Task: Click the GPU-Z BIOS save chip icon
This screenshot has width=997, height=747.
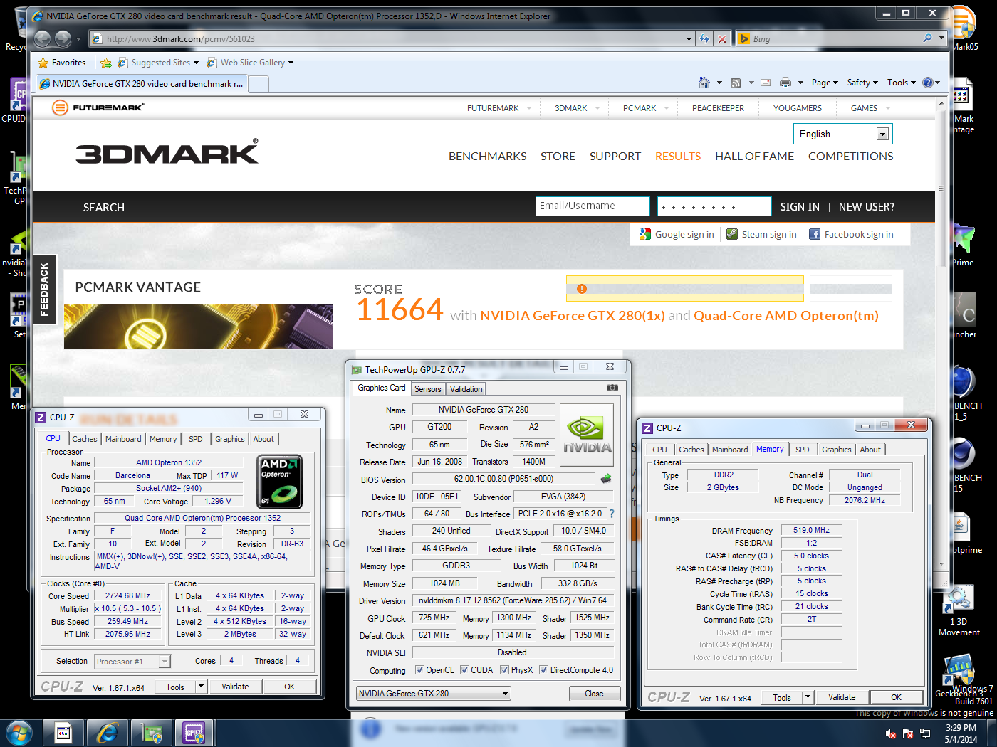Action: (606, 479)
